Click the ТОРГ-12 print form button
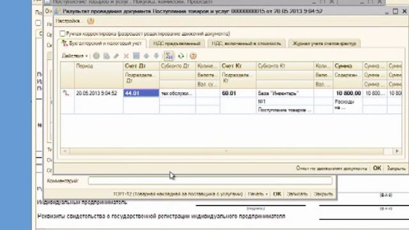The image size is (409, 230). (178, 194)
